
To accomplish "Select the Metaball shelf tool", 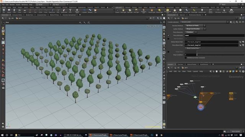I will click(90, 11).
